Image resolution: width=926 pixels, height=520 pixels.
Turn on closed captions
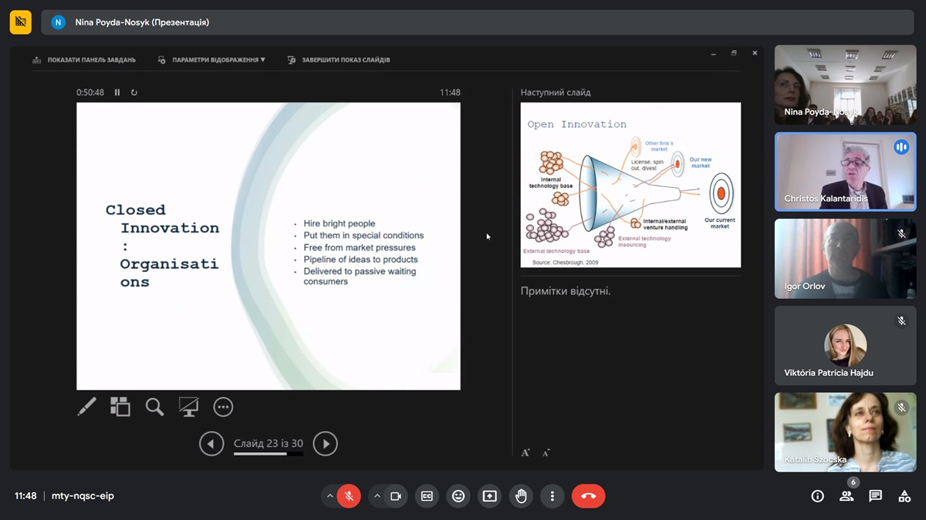(x=427, y=496)
